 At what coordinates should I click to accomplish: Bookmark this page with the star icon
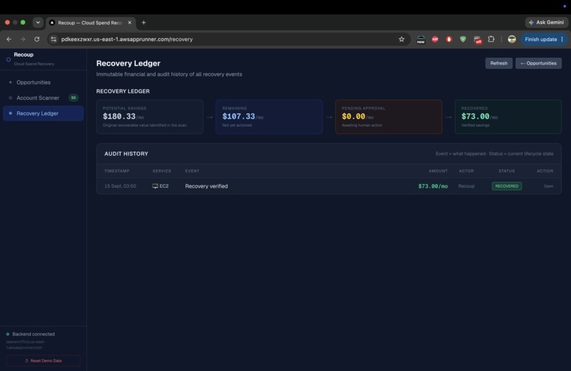click(401, 40)
